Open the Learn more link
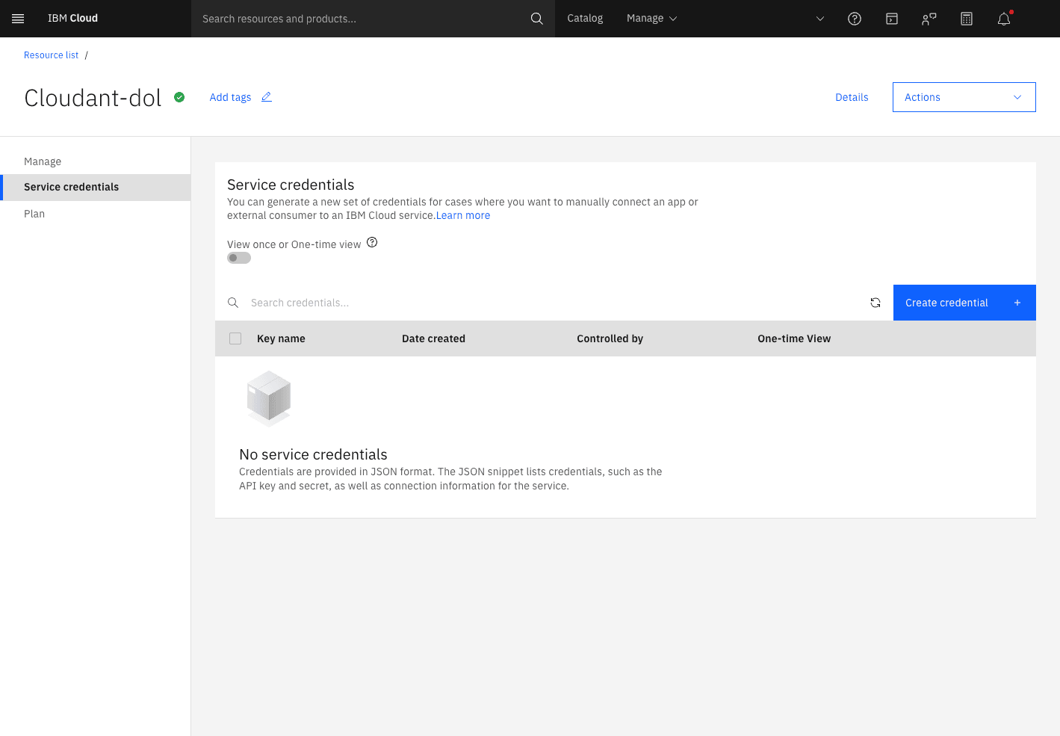The width and height of the screenshot is (1060, 736). (x=463, y=215)
